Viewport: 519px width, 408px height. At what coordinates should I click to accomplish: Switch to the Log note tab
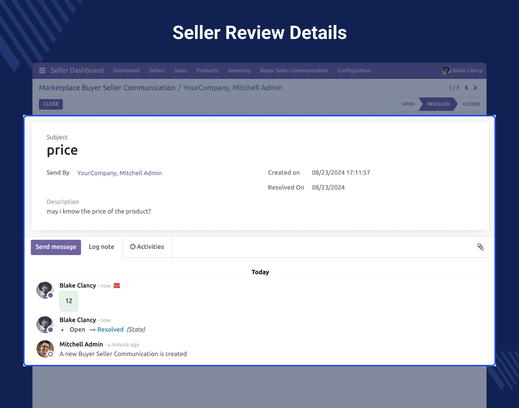pos(101,247)
